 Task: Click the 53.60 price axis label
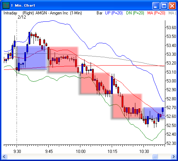pyautogui.click(x=171, y=28)
